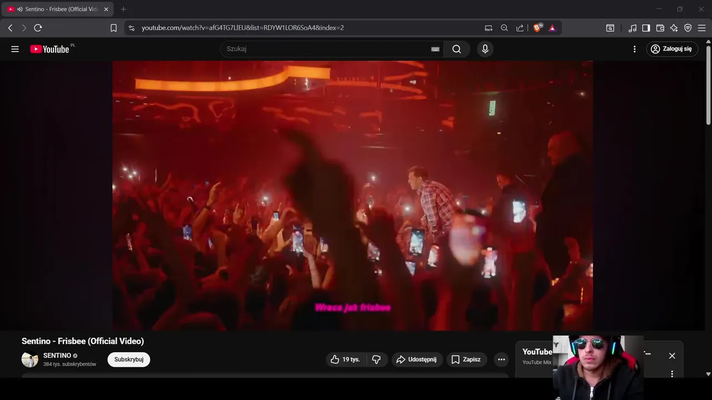Open the Brave Shields lion icon
Viewport: 712px width, 400px height.
[x=537, y=28]
